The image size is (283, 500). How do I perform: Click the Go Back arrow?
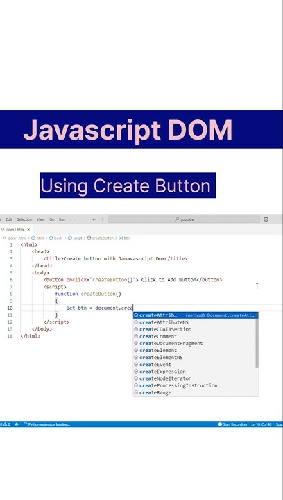94,219
